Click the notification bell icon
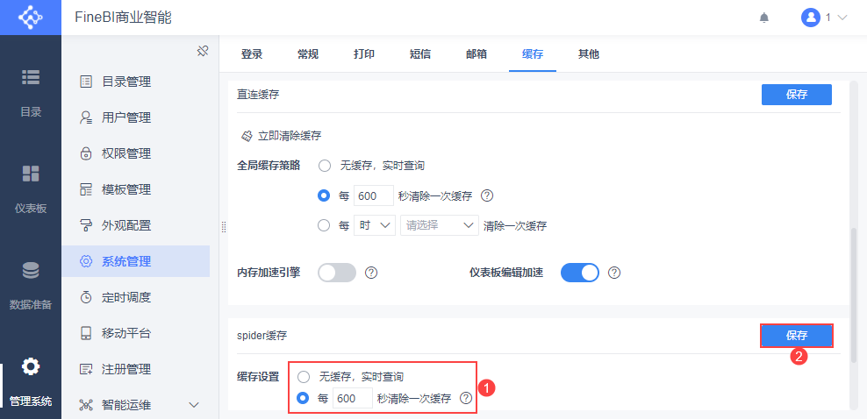867x419 pixels. coord(764,18)
